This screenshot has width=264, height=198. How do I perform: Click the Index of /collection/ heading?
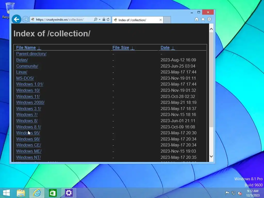(52, 34)
